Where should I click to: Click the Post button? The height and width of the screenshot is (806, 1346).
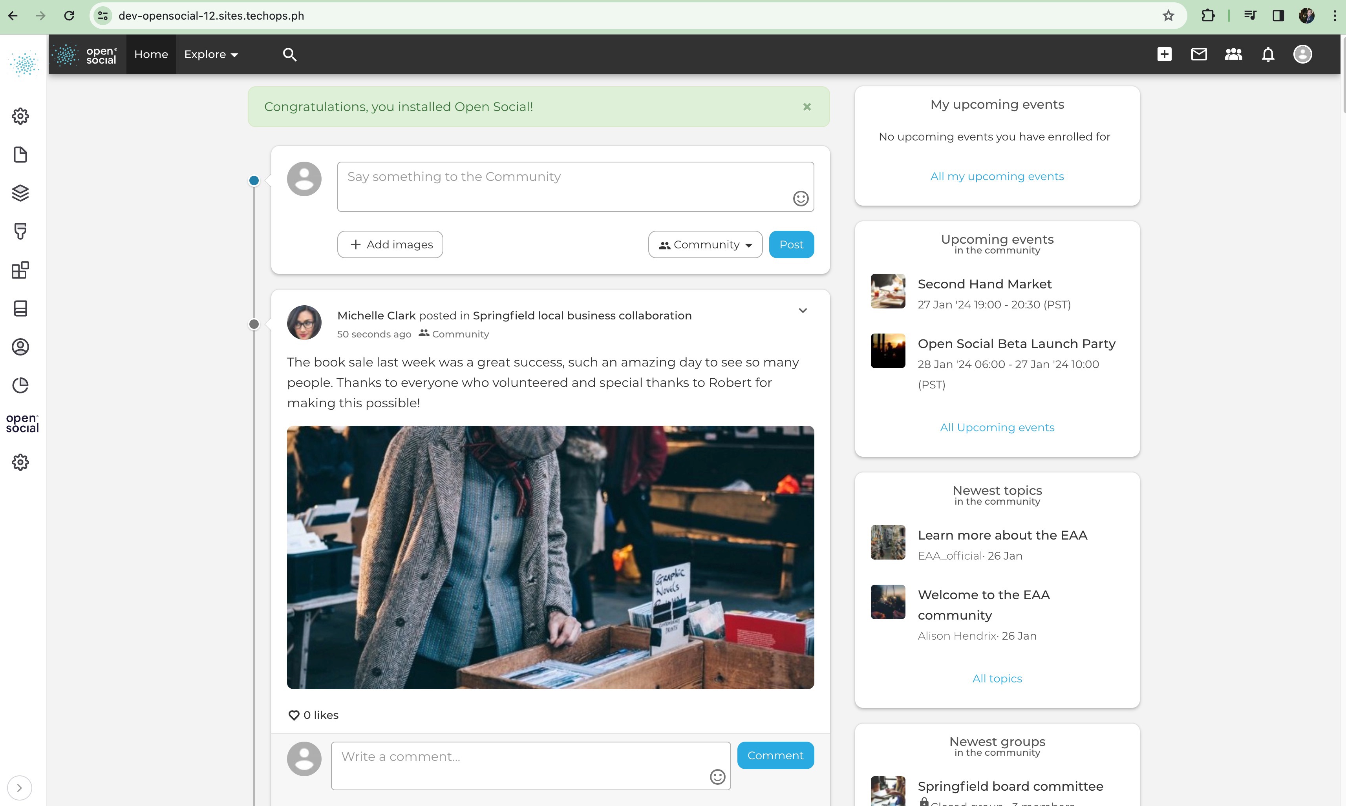pyautogui.click(x=791, y=244)
